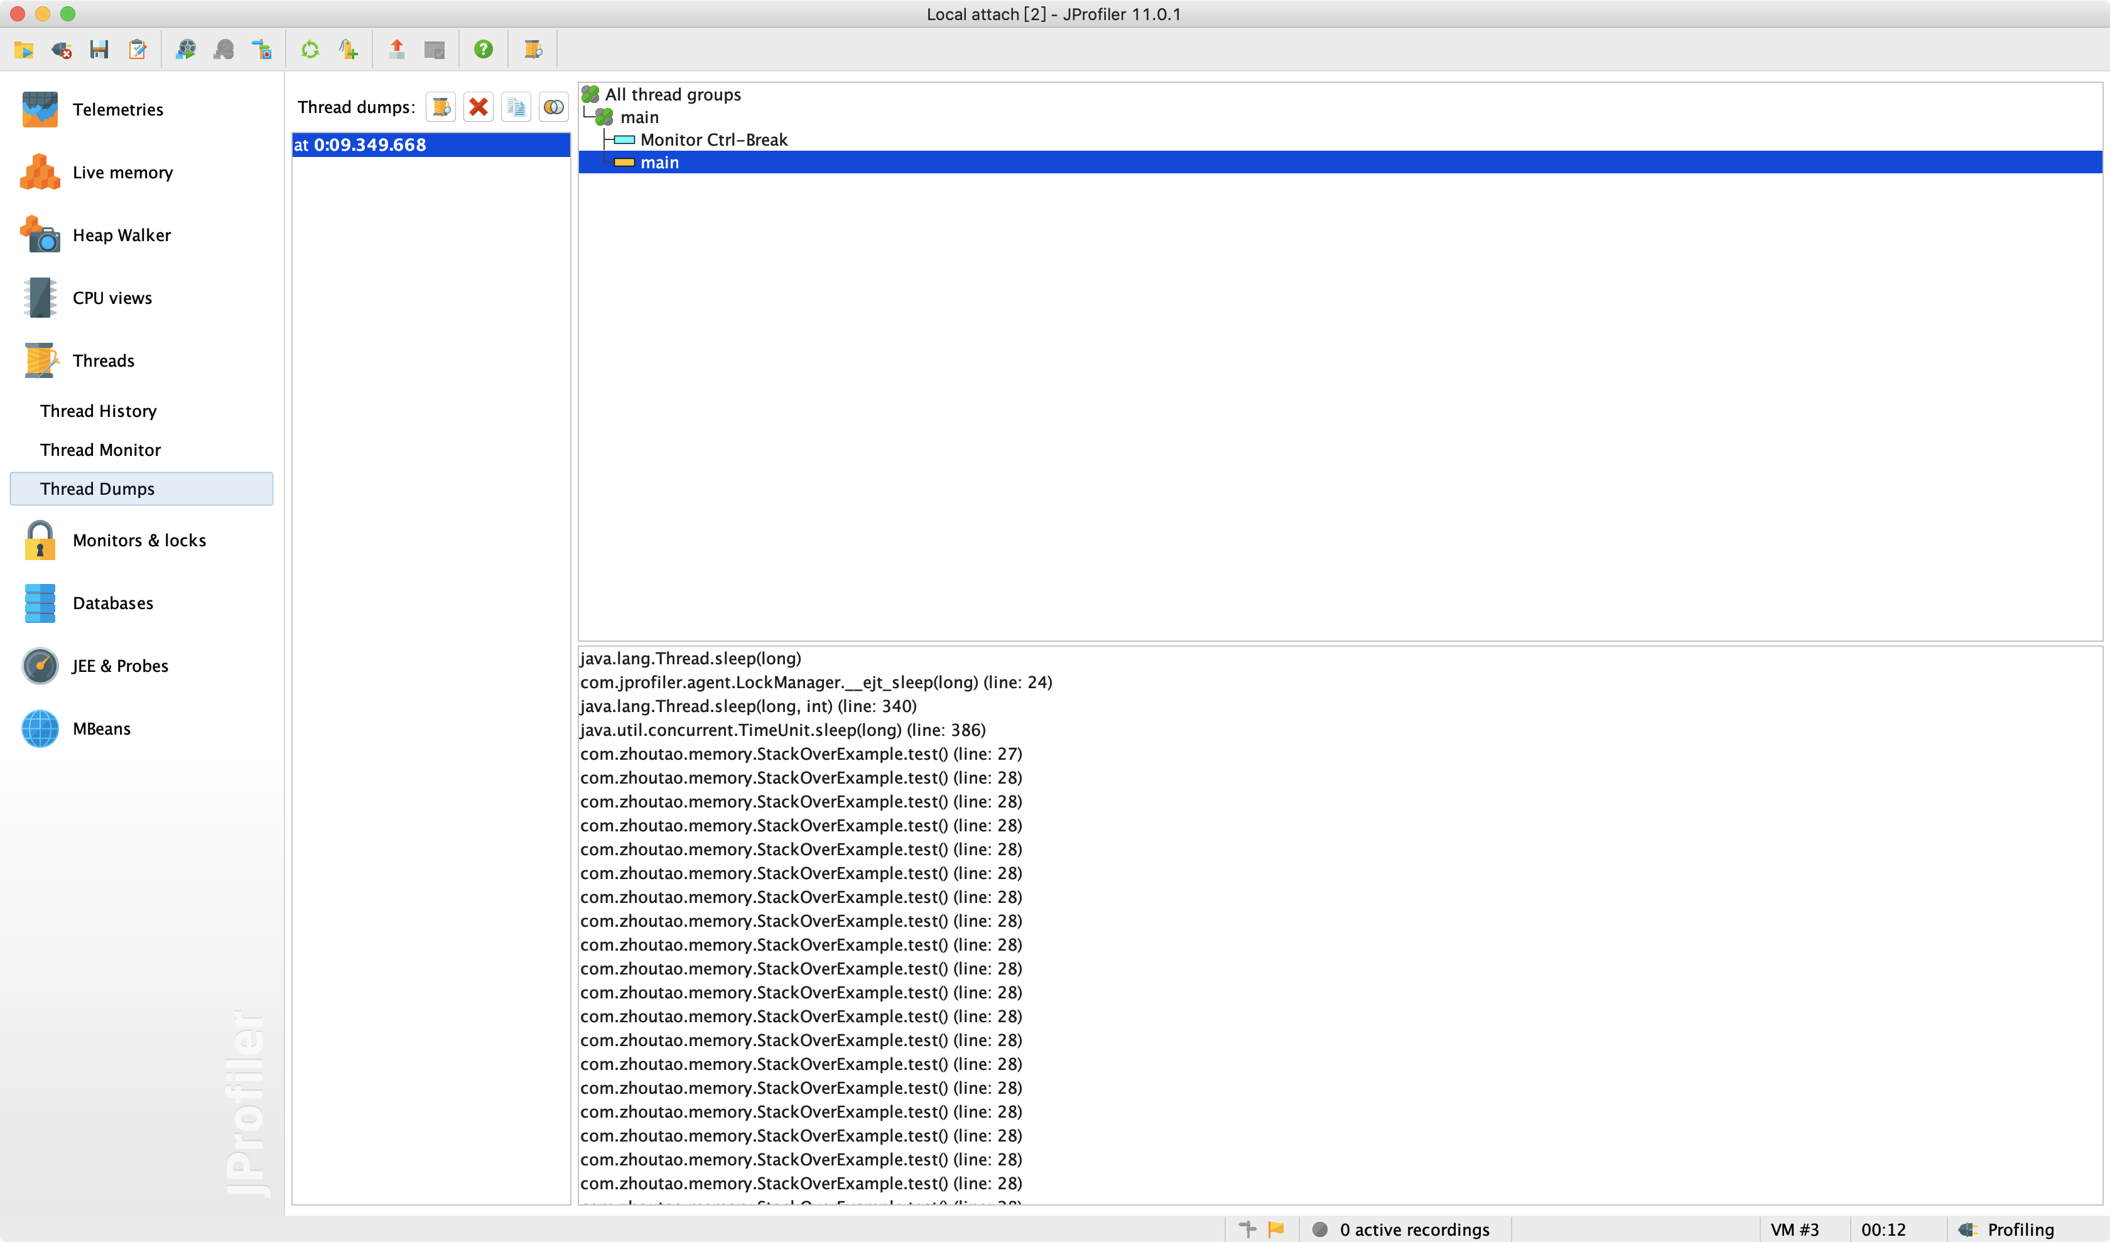The height and width of the screenshot is (1242, 2110).
Task: Delete selected thread dump red X
Action: (478, 107)
